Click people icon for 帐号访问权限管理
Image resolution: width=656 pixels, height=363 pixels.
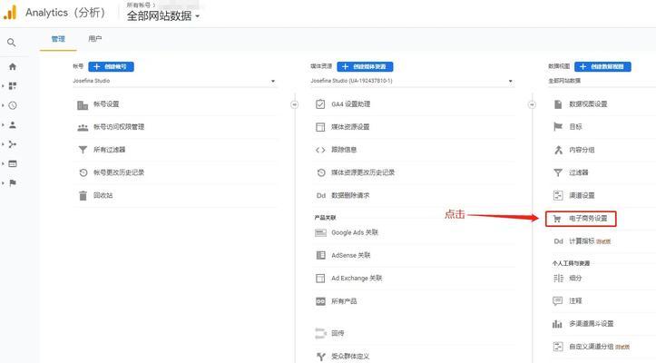pos(83,127)
